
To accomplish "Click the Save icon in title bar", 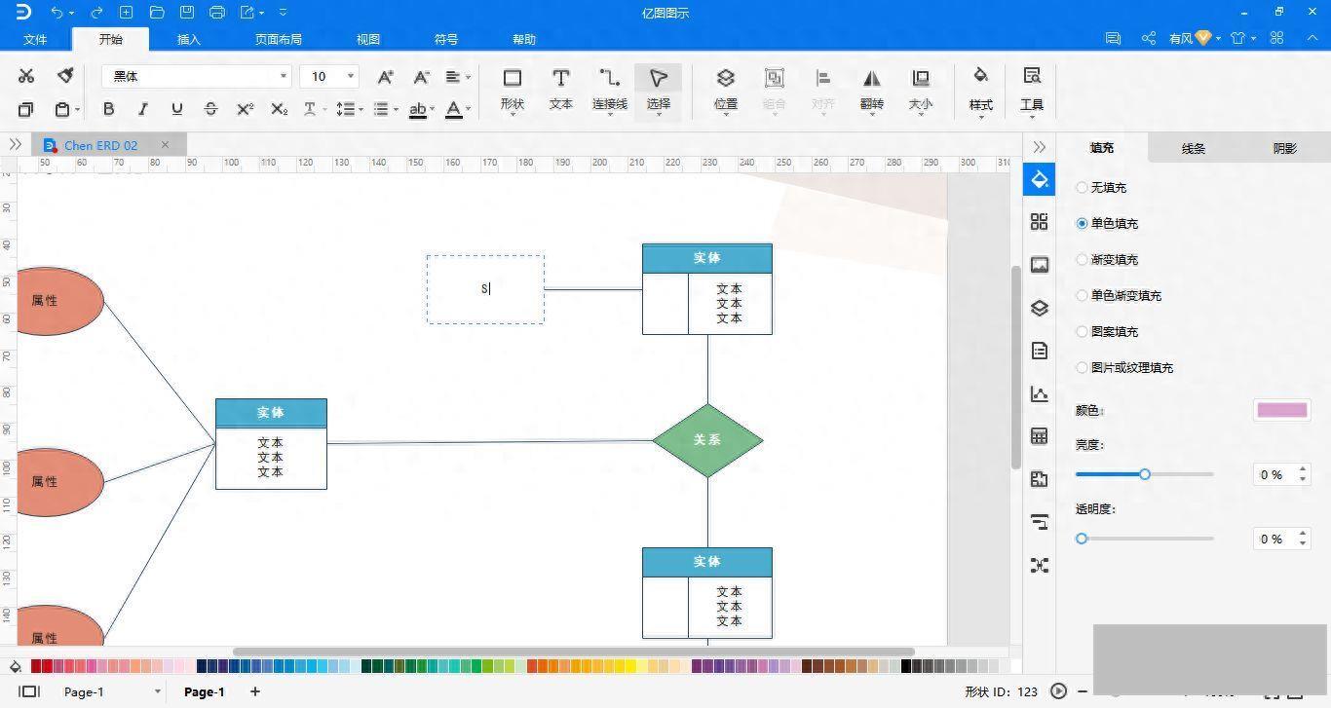I will tap(187, 13).
